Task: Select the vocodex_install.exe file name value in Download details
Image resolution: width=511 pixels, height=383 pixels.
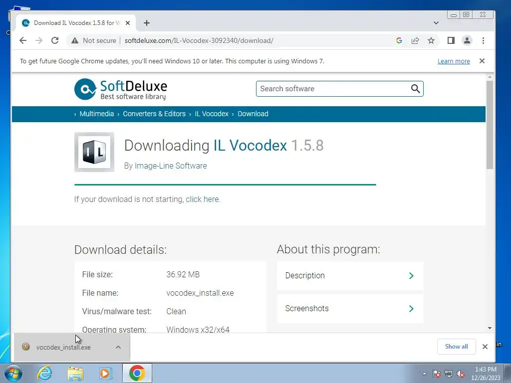Action: 200,293
